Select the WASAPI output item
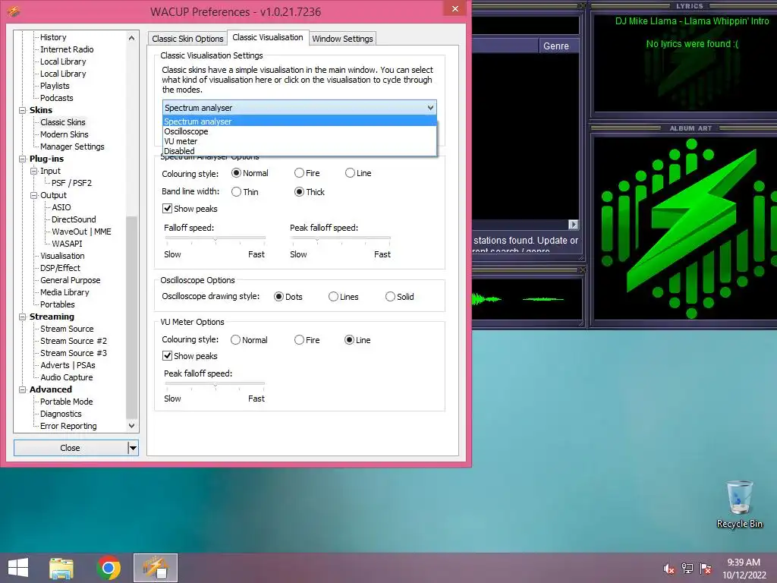777x583 pixels. click(x=68, y=244)
